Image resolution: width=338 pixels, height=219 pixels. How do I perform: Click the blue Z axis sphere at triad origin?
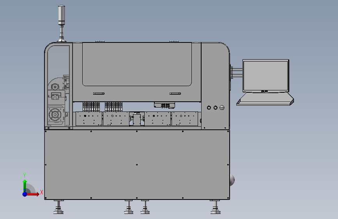click(x=25, y=194)
